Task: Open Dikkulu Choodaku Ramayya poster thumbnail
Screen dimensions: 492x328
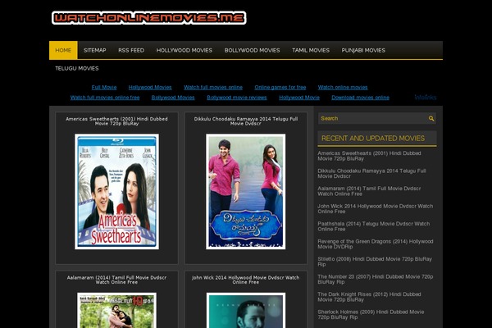Action: pyautogui.click(x=246, y=191)
